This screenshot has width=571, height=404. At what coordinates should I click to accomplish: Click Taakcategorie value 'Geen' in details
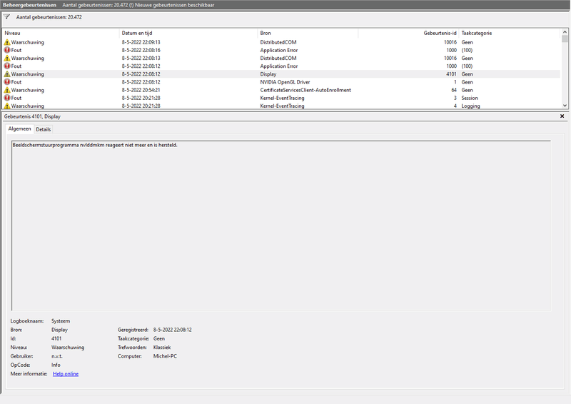158,338
